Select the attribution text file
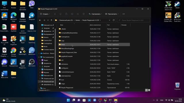The height and width of the screenshot is (103, 184). pyautogui.click(x=94, y=64)
